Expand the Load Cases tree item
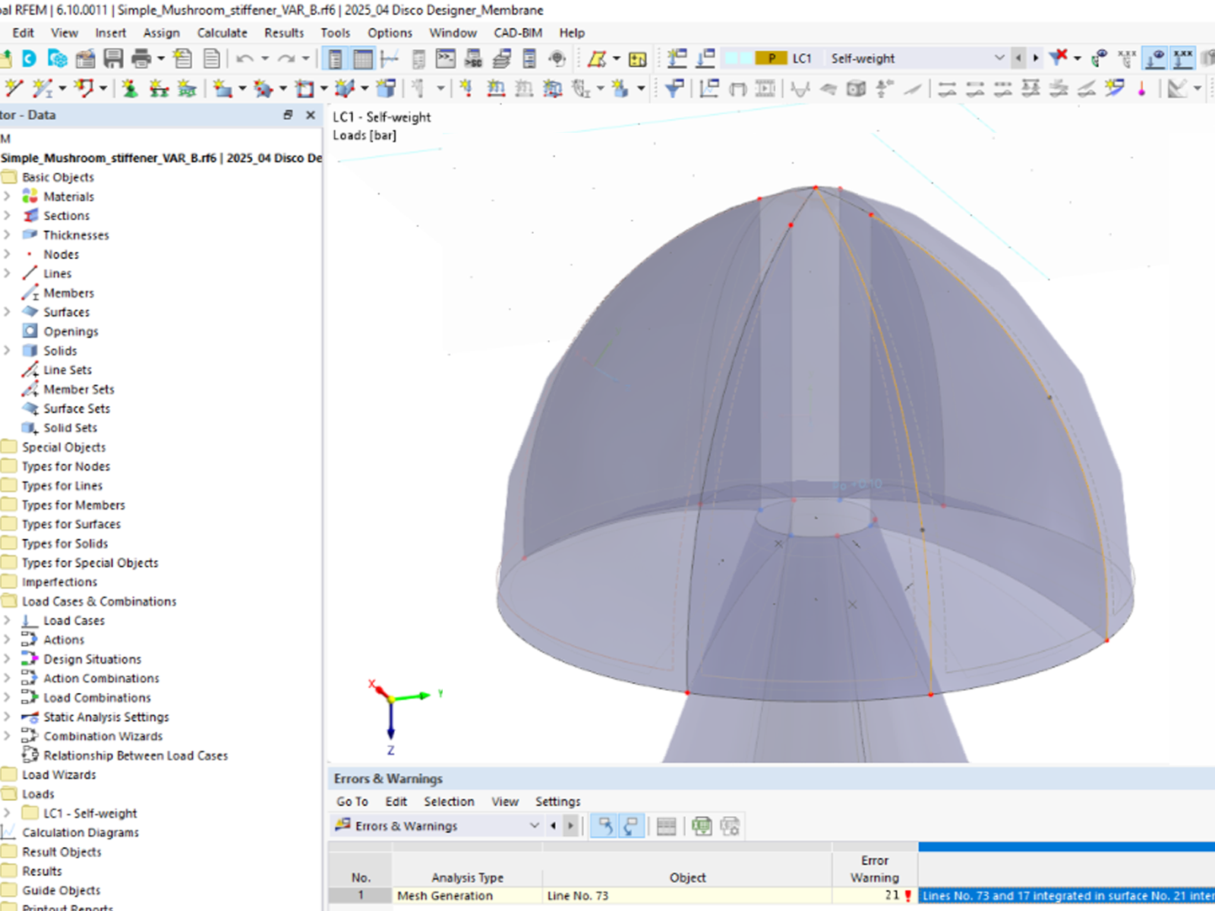This screenshot has width=1215, height=911. (8, 620)
